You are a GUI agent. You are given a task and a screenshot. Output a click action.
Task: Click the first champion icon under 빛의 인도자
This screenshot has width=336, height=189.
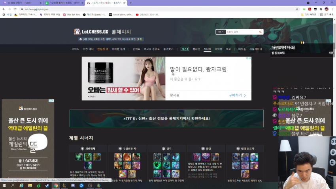point(236,157)
